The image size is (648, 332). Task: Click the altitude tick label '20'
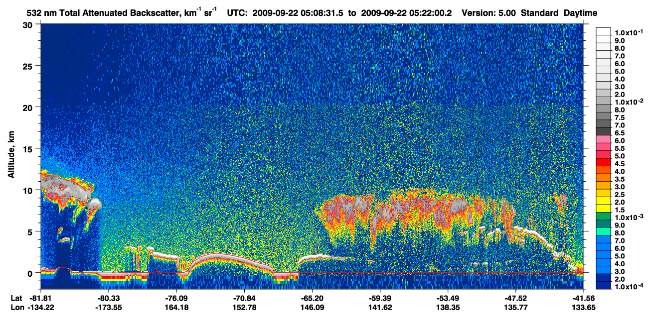[28, 108]
